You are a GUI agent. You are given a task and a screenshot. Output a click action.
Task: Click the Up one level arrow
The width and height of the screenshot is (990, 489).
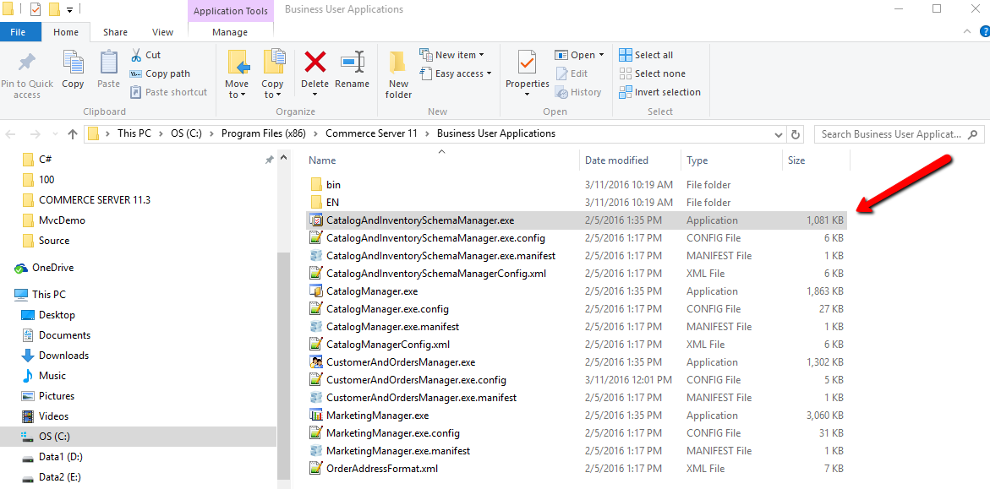(73, 133)
